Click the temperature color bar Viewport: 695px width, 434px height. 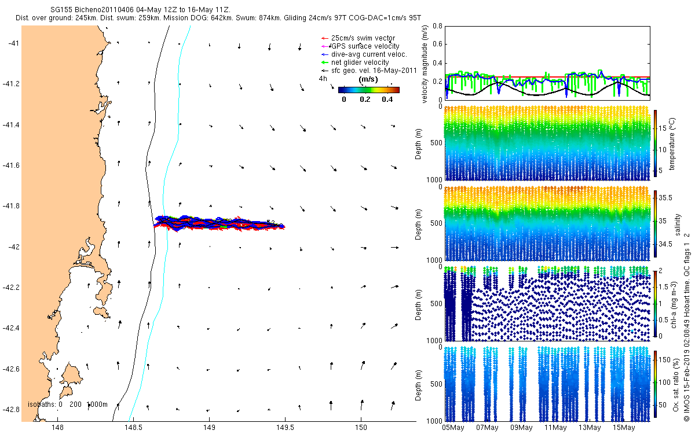point(655,143)
